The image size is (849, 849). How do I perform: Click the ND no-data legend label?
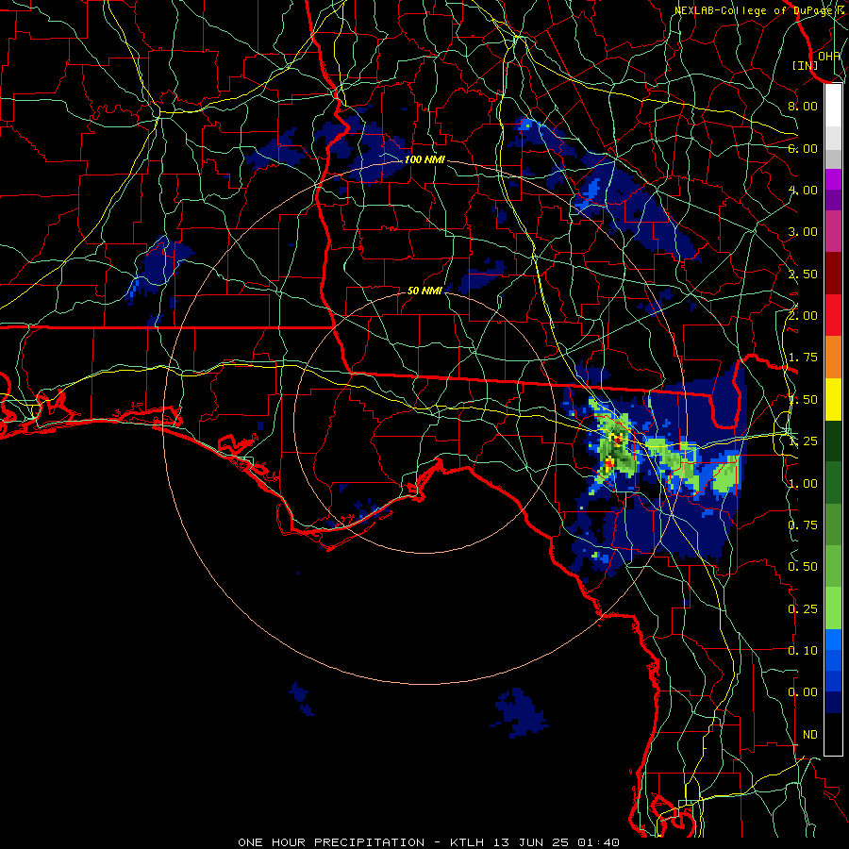tap(810, 735)
